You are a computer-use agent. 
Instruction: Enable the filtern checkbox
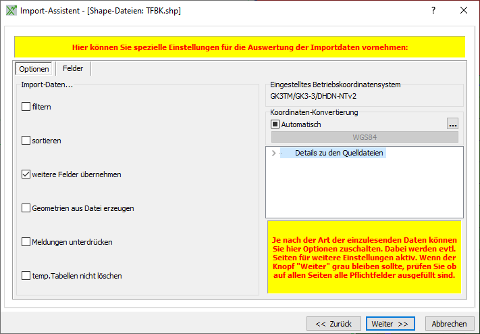(x=26, y=107)
